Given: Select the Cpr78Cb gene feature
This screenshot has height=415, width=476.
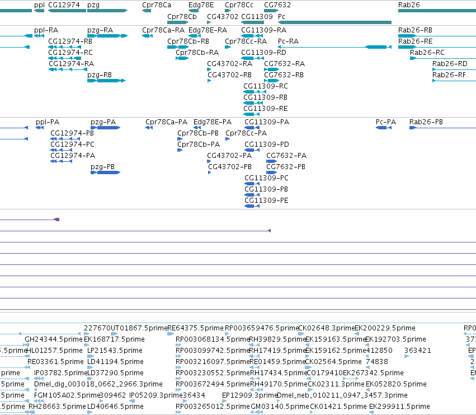Looking at the screenshot, I should click(178, 22).
